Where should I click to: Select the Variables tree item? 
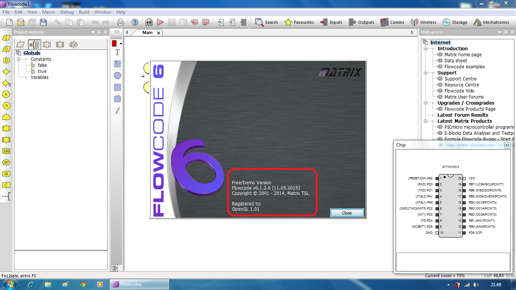click(40, 77)
